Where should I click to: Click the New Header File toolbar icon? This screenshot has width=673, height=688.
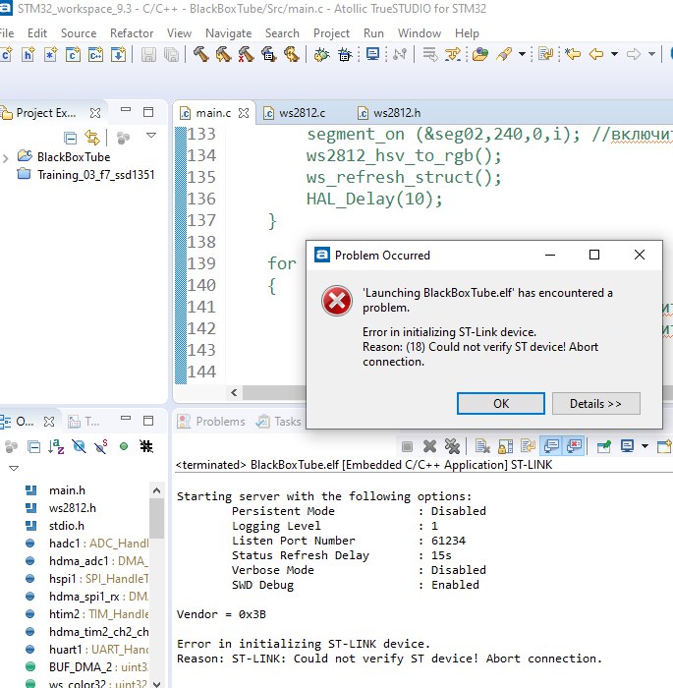[28, 54]
